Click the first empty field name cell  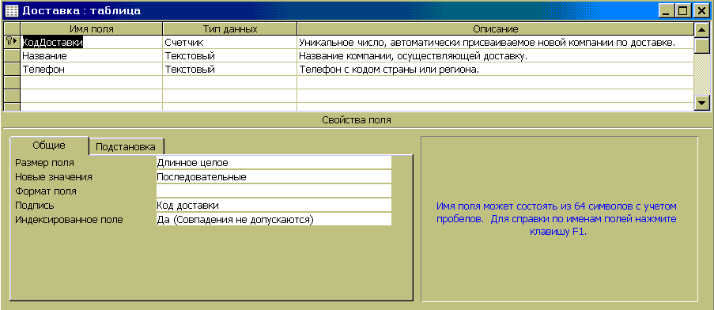(x=92, y=83)
